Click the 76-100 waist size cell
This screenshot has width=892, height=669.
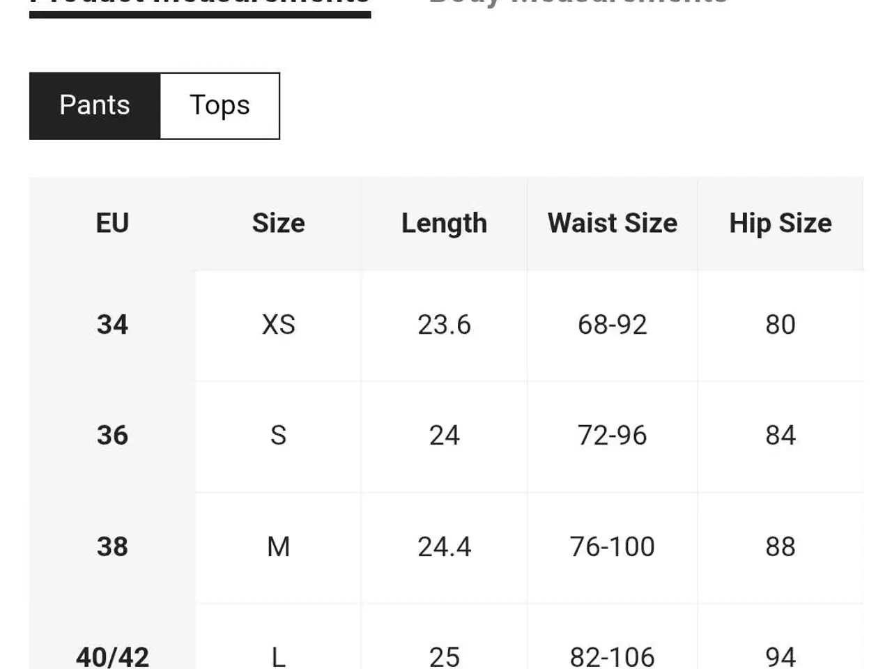[613, 548]
